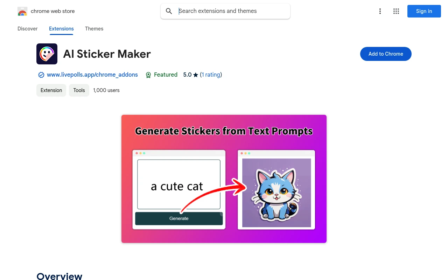
Task: Add AI Sticker Maker to Chrome
Action: click(386, 54)
